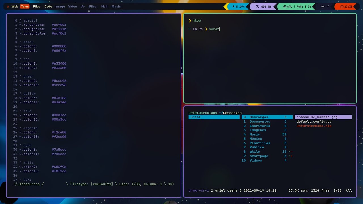Click the '! special' comment line
This screenshot has height=204, width=363.
(x=28, y=20)
